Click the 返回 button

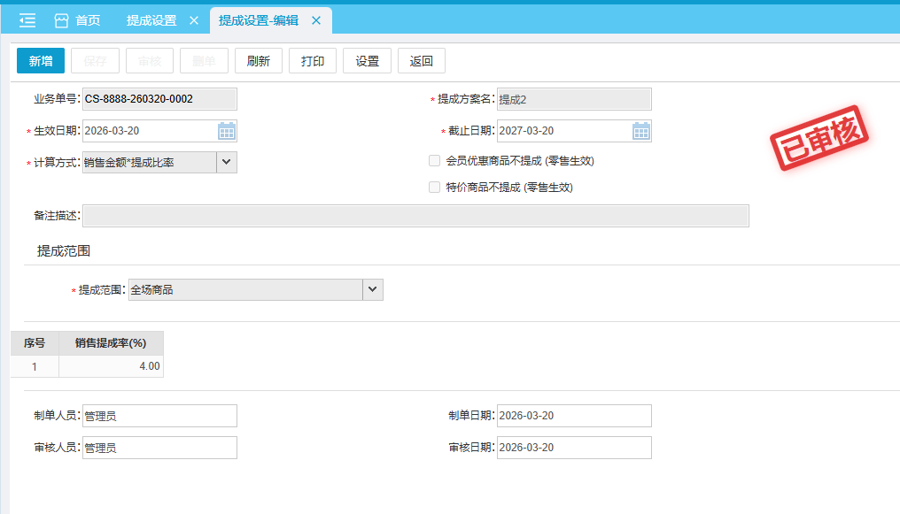[x=422, y=61]
